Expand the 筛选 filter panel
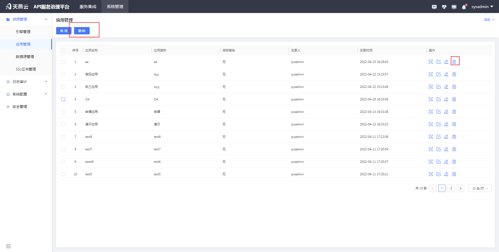 [x=489, y=20]
